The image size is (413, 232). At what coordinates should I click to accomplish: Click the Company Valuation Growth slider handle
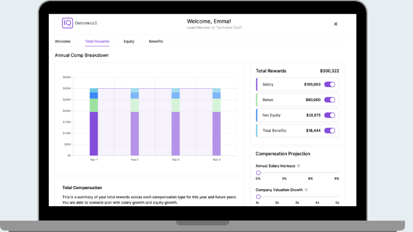point(258,196)
